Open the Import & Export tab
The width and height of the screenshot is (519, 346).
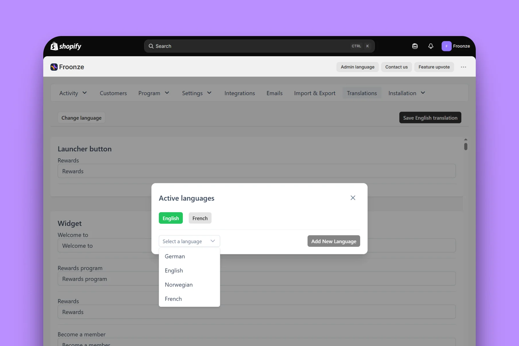pos(315,93)
